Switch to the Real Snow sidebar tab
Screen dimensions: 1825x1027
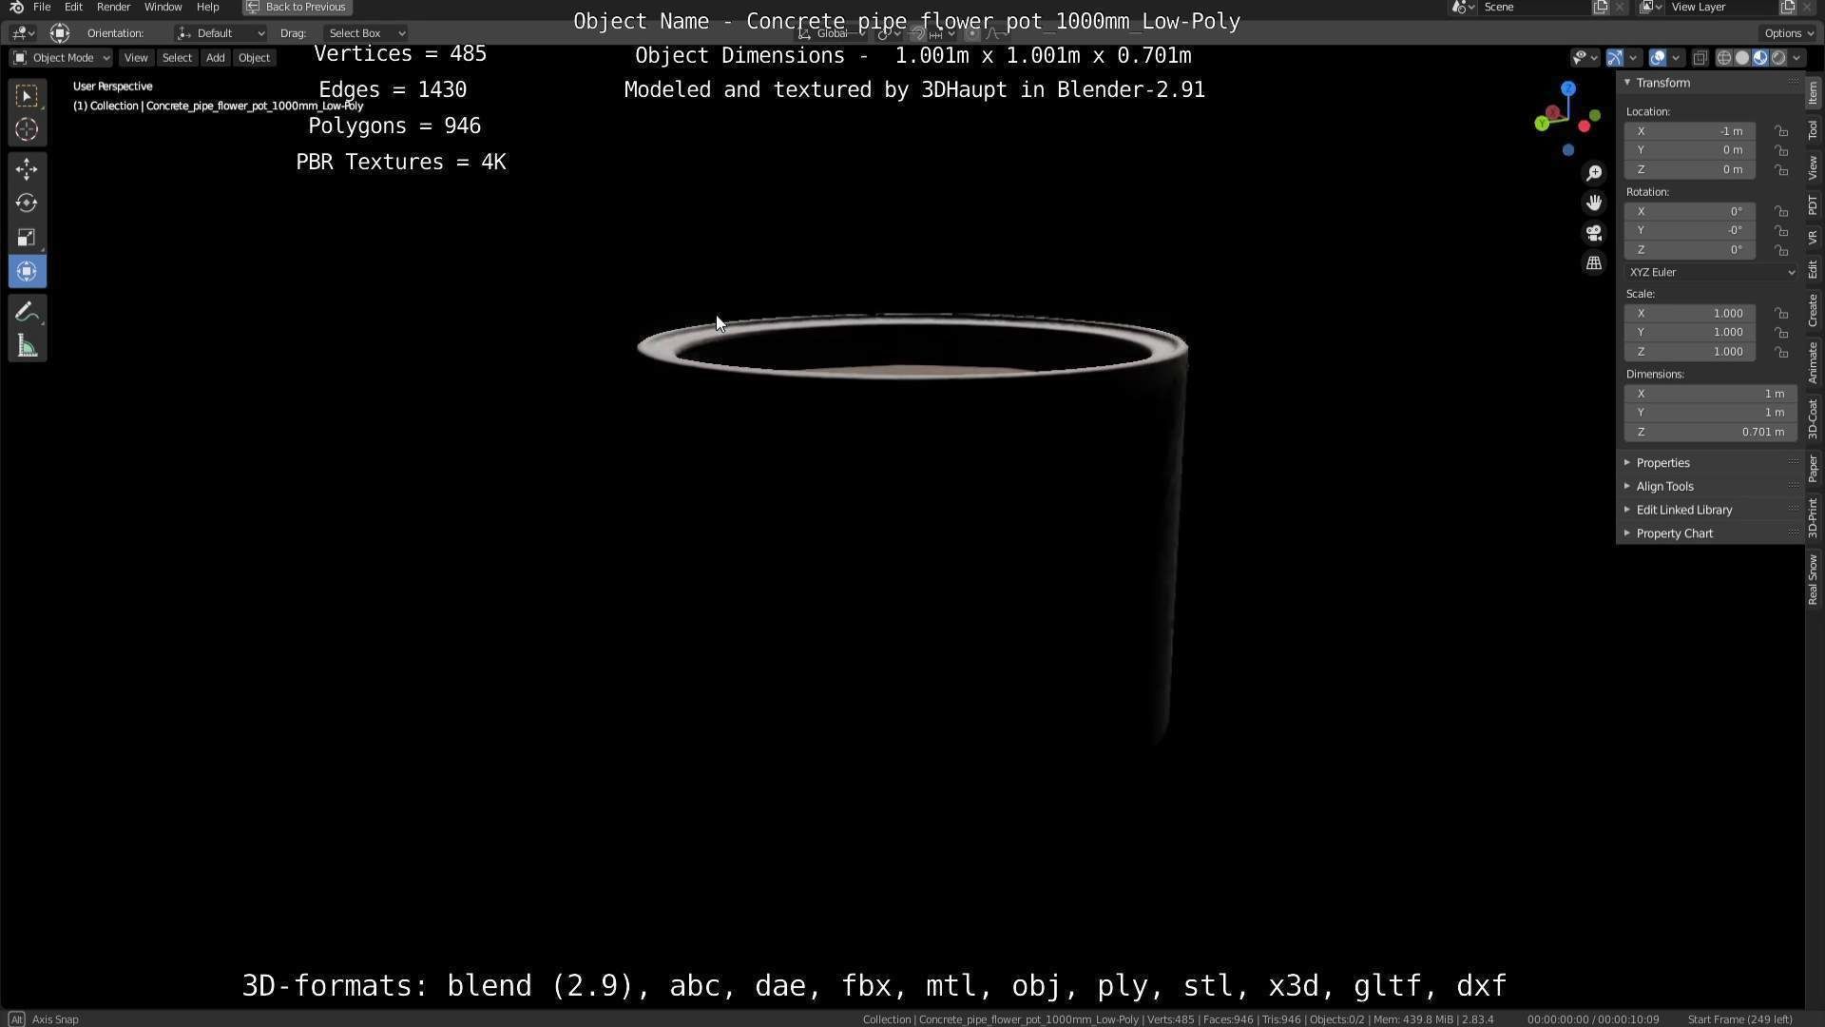(x=1814, y=580)
